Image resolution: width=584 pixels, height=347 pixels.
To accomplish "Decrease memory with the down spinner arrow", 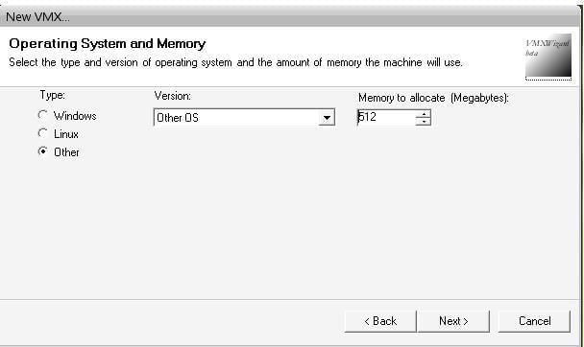I will (424, 122).
